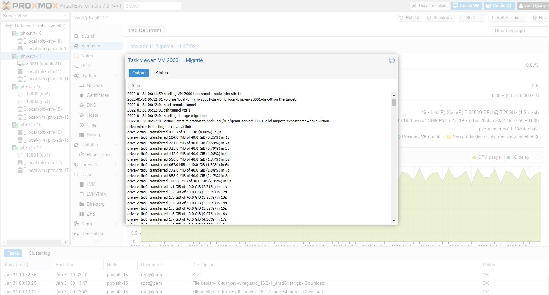Image resolution: width=549 pixels, height=295 pixels.
Task: Sort tasks by Start Time column
Action: [x=26, y=265]
